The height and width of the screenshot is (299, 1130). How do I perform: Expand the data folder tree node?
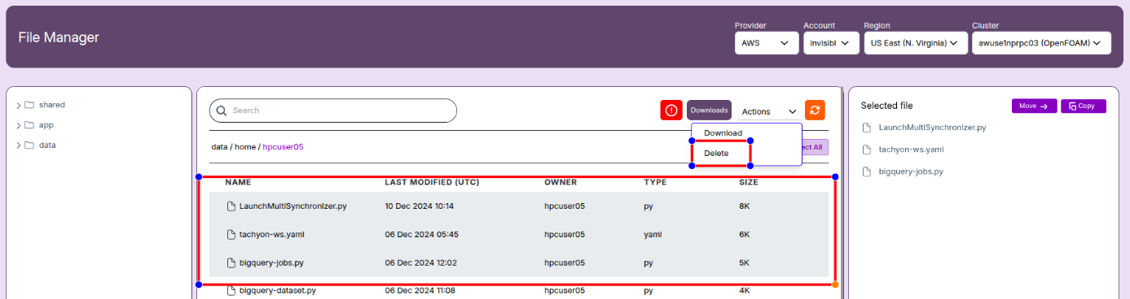(19, 145)
